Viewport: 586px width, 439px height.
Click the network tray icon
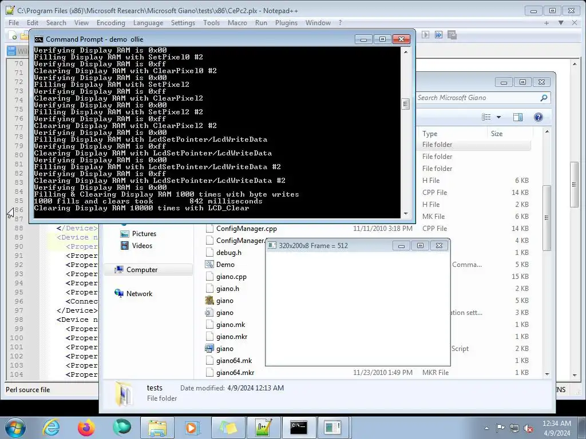(x=514, y=428)
